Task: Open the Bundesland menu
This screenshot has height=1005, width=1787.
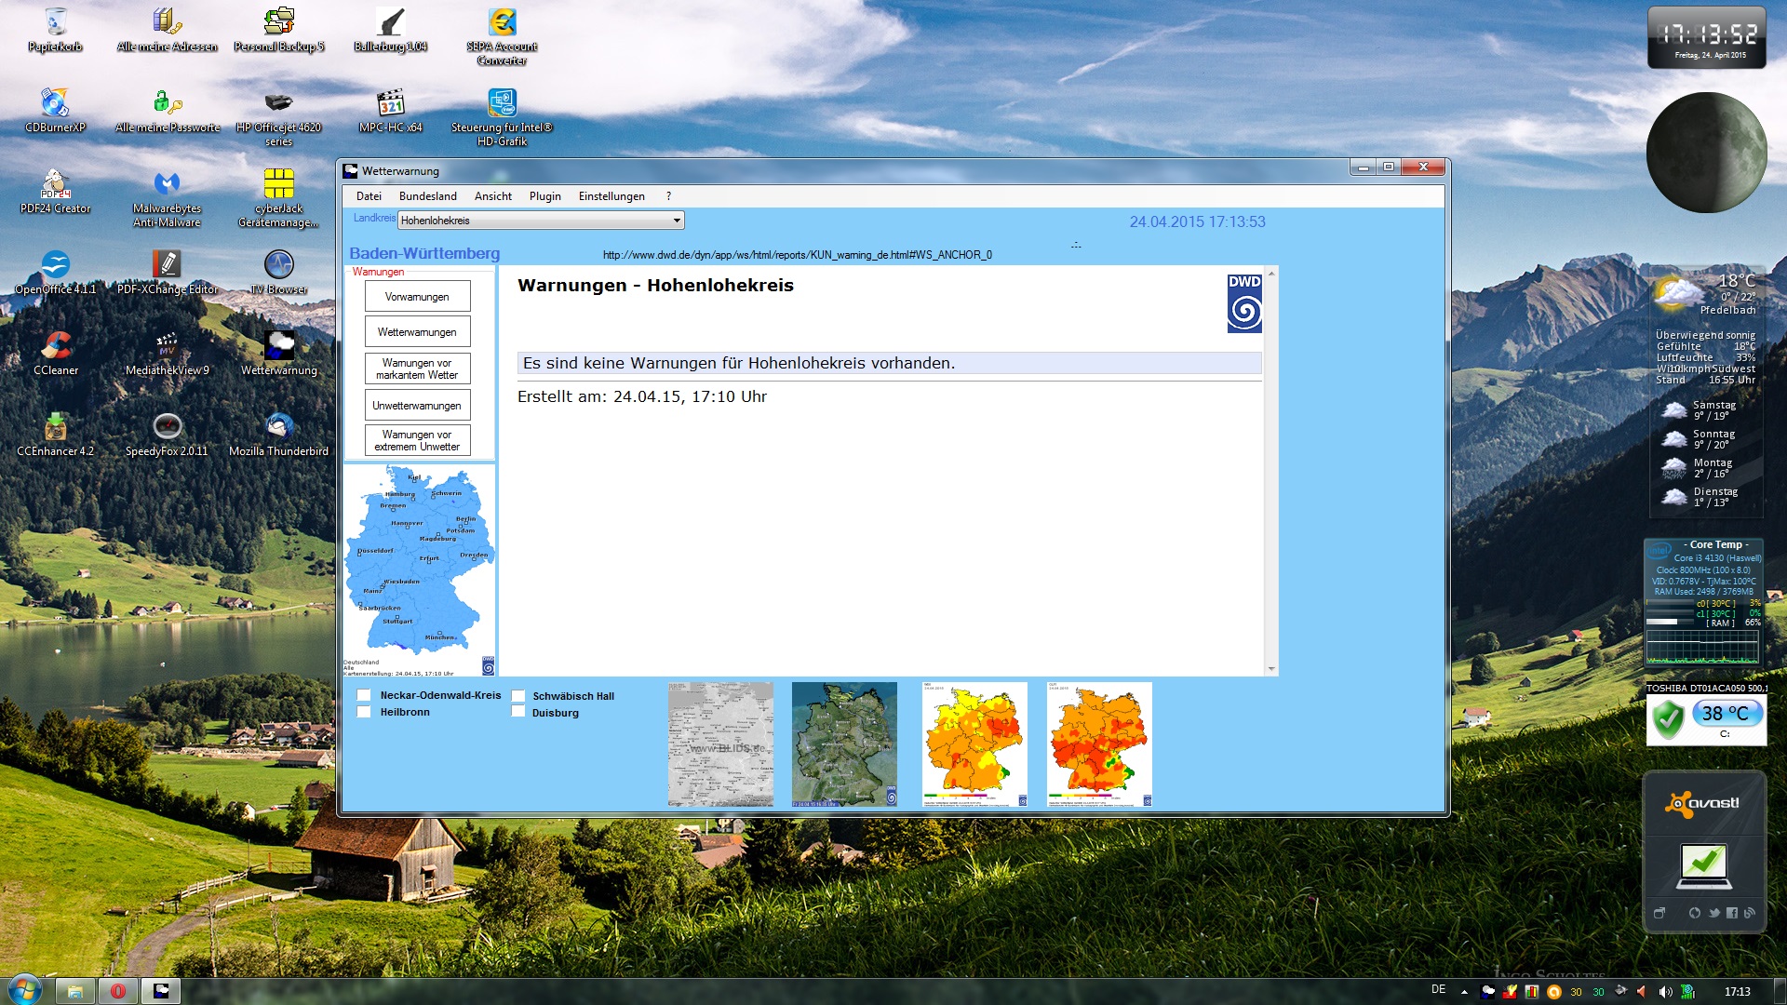Action: click(427, 196)
